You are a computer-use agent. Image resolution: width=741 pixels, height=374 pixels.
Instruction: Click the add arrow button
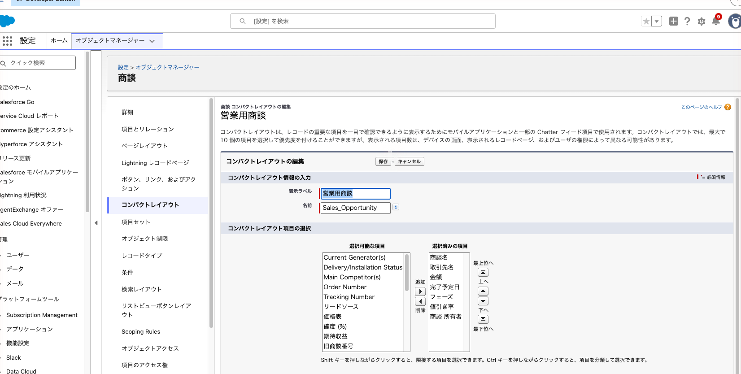(420, 291)
